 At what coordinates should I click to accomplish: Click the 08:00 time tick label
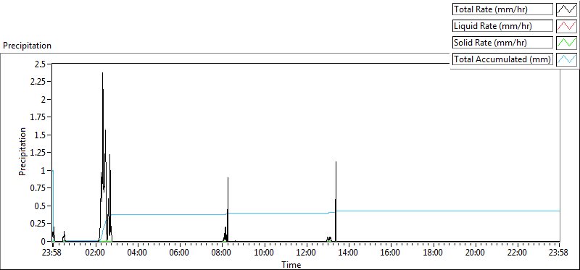(222, 253)
